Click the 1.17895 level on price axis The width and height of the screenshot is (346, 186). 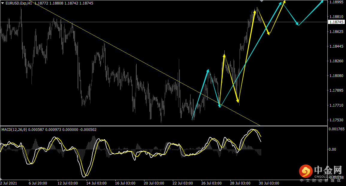336,90
